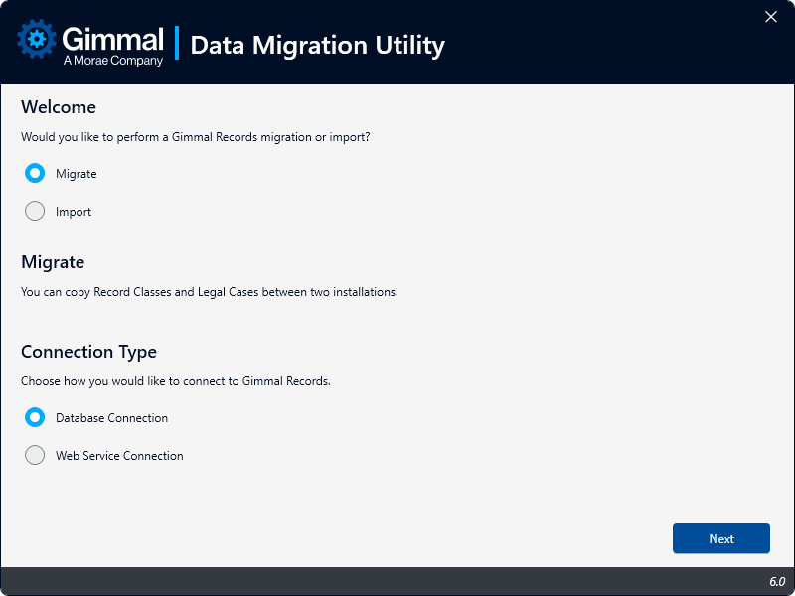Click the Data Migration Utility title
The height and width of the screenshot is (596, 795).
(x=317, y=45)
